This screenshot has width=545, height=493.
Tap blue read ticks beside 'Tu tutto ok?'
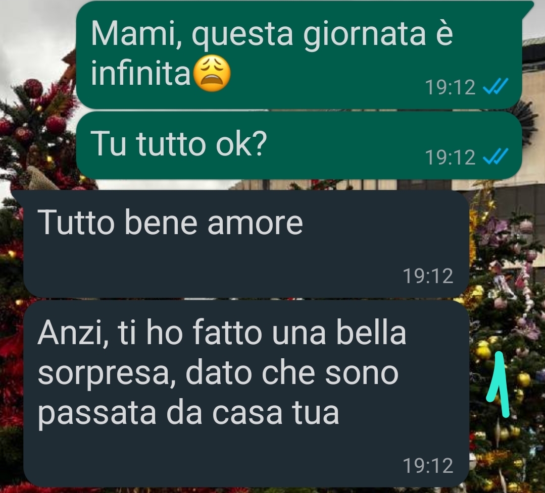[x=496, y=156]
